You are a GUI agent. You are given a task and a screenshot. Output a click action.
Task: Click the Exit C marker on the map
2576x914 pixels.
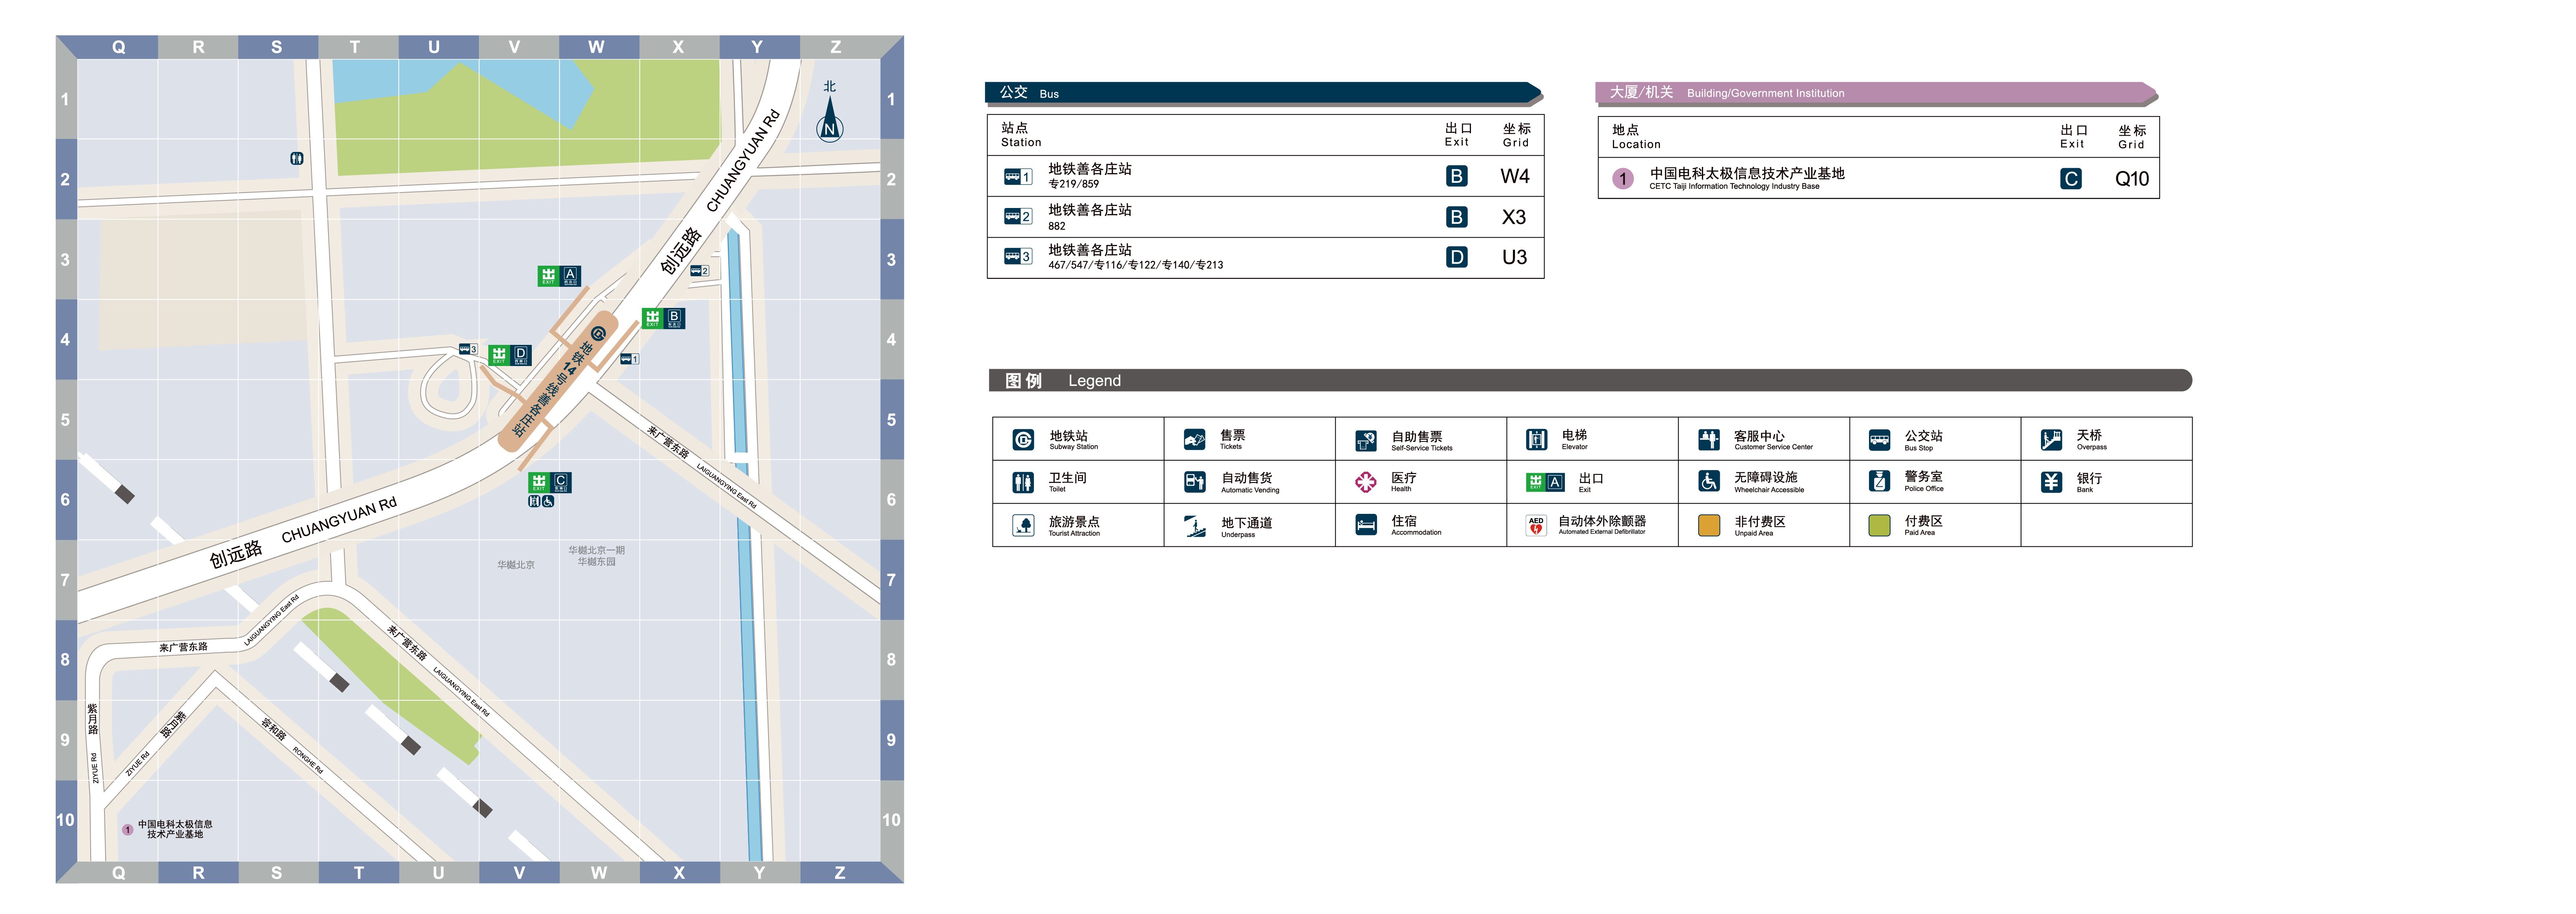pos(550,483)
